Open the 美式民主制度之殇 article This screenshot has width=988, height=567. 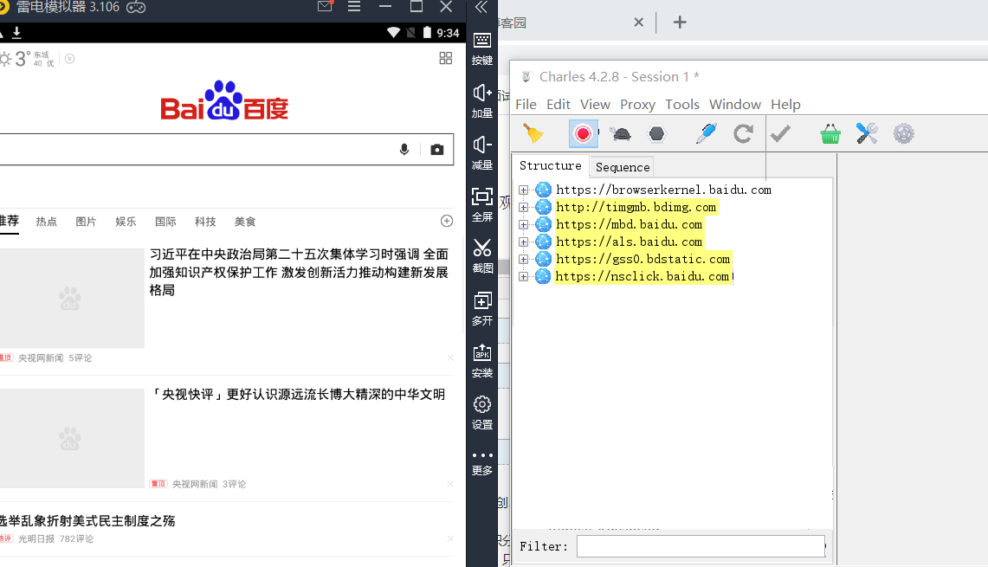pos(87,521)
